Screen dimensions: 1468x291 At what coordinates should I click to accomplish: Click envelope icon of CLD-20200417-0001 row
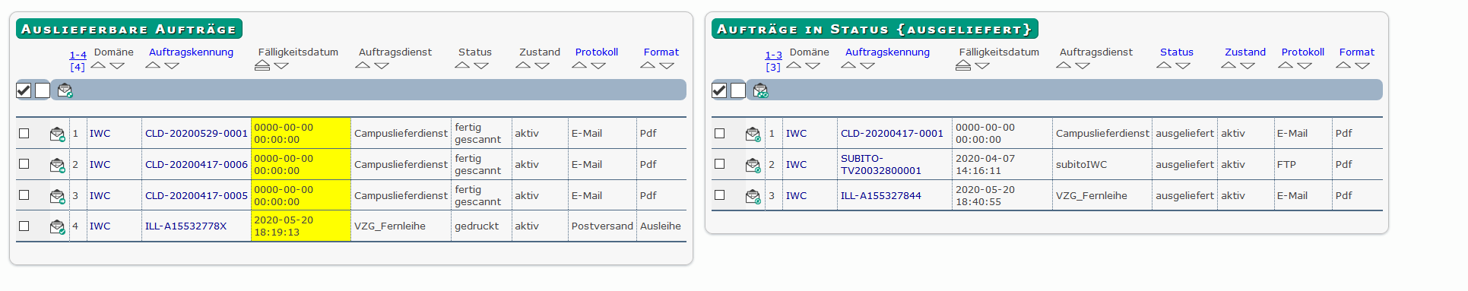coord(753,134)
